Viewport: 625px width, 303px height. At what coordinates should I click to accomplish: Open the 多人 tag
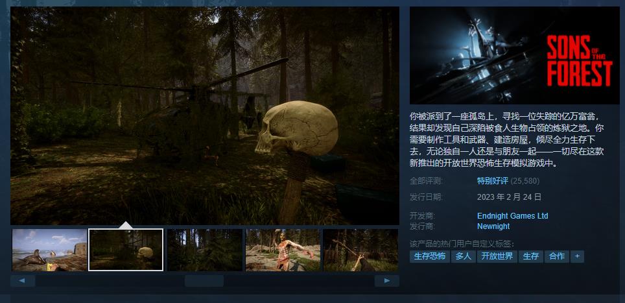[x=463, y=256]
